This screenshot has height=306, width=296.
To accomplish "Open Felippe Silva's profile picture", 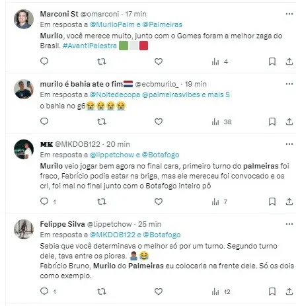I will (24, 229).
